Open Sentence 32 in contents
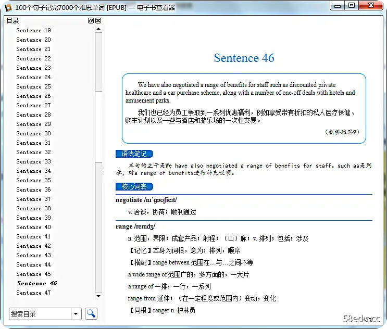387x329 pixels. point(33,152)
